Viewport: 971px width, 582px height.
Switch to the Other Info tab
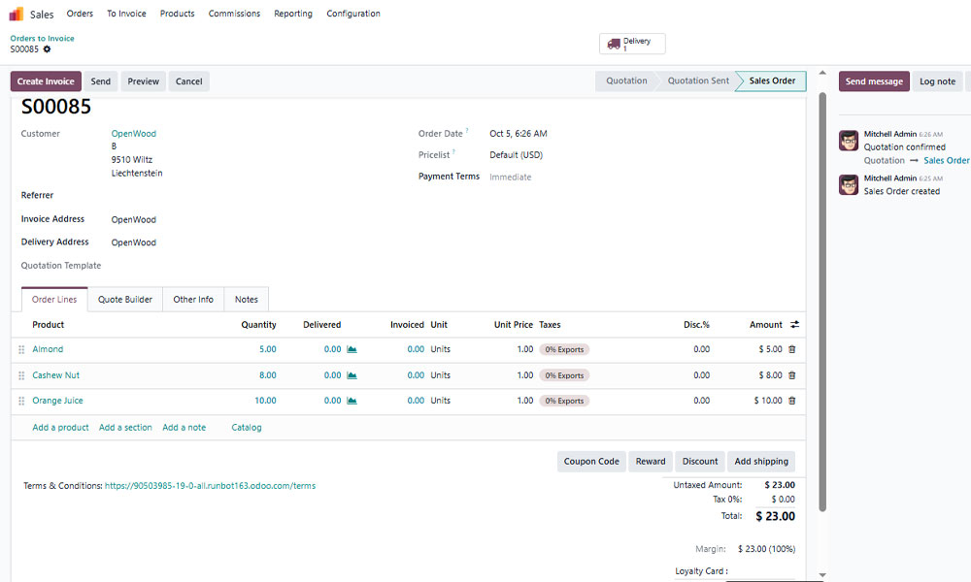pos(192,300)
